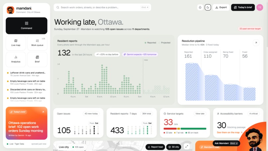Viewport: 268px width, 151px height.
Task: Click the mamdani logo avatar
Action: (10, 10)
